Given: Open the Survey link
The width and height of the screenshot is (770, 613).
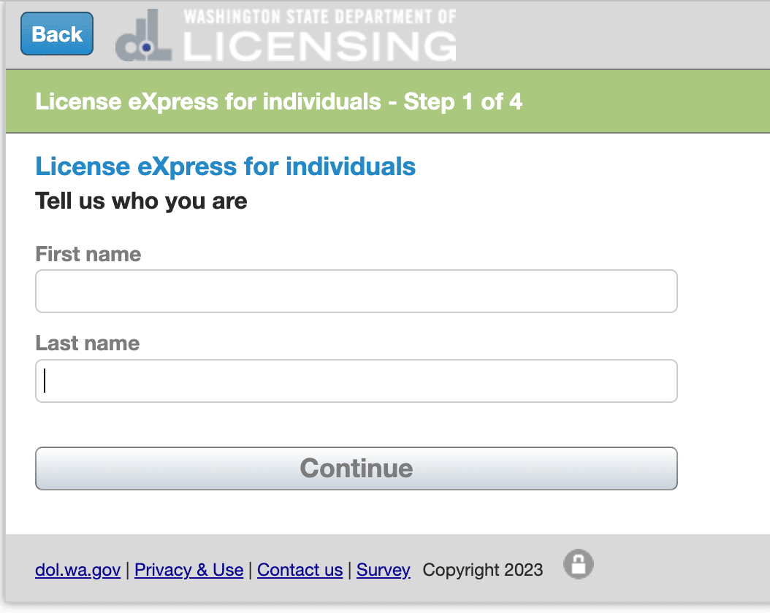Looking at the screenshot, I should pyautogui.click(x=383, y=570).
